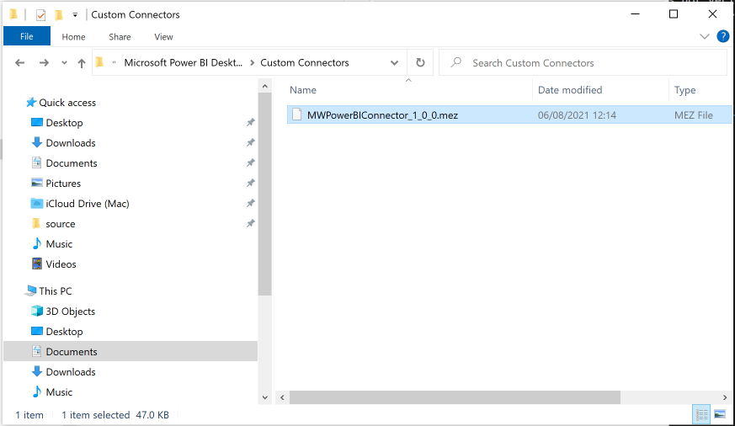The height and width of the screenshot is (426, 735).
Task: Click the pin icon beside source
Action: coord(251,223)
